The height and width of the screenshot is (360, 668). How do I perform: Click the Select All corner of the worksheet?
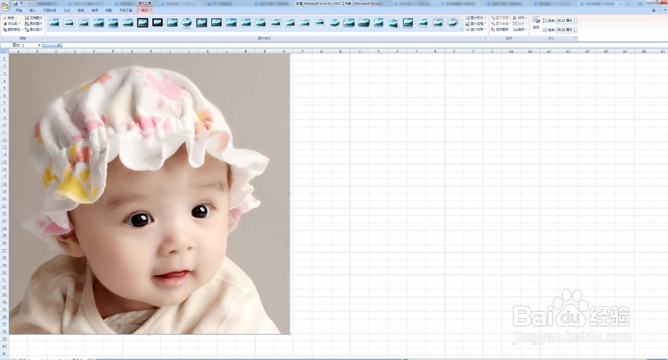pos(4,51)
